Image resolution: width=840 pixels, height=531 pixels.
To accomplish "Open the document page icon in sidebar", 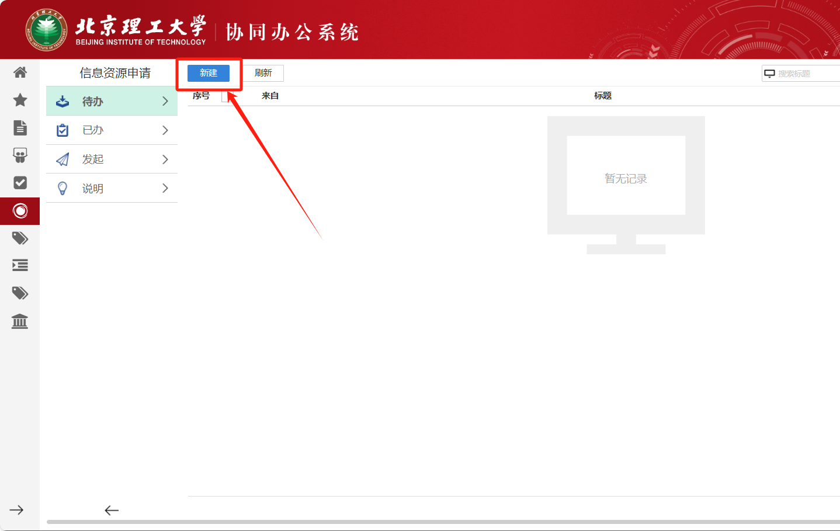I will [x=20, y=127].
